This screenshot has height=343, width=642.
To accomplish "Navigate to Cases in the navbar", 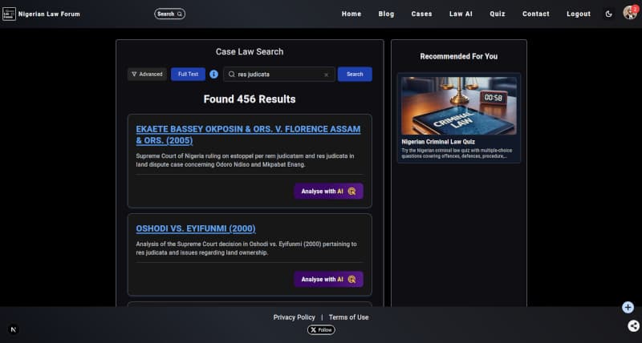I will click(422, 14).
